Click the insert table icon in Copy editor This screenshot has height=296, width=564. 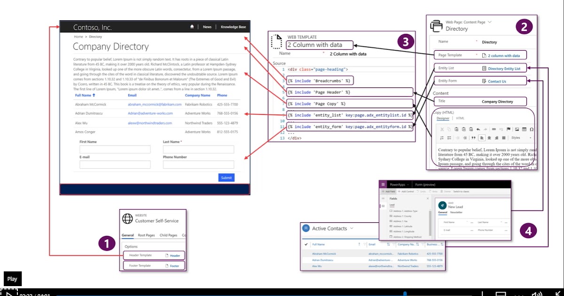(x=525, y=130)
